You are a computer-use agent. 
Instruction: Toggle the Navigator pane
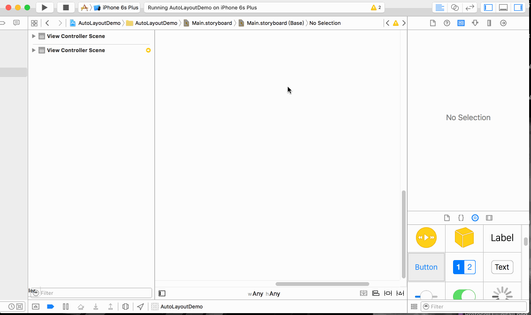[488, 8]
